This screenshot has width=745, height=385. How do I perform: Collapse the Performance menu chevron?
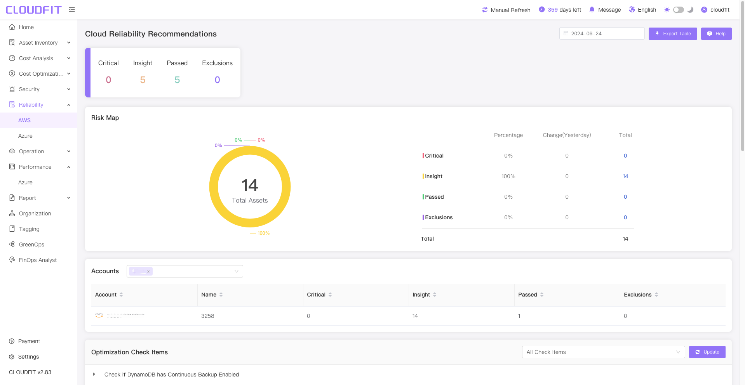coord(69,167)
